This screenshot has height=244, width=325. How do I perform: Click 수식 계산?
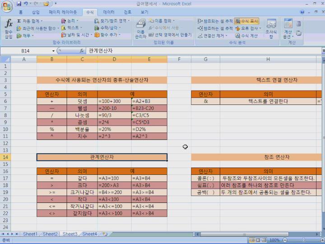coord(246,36)
